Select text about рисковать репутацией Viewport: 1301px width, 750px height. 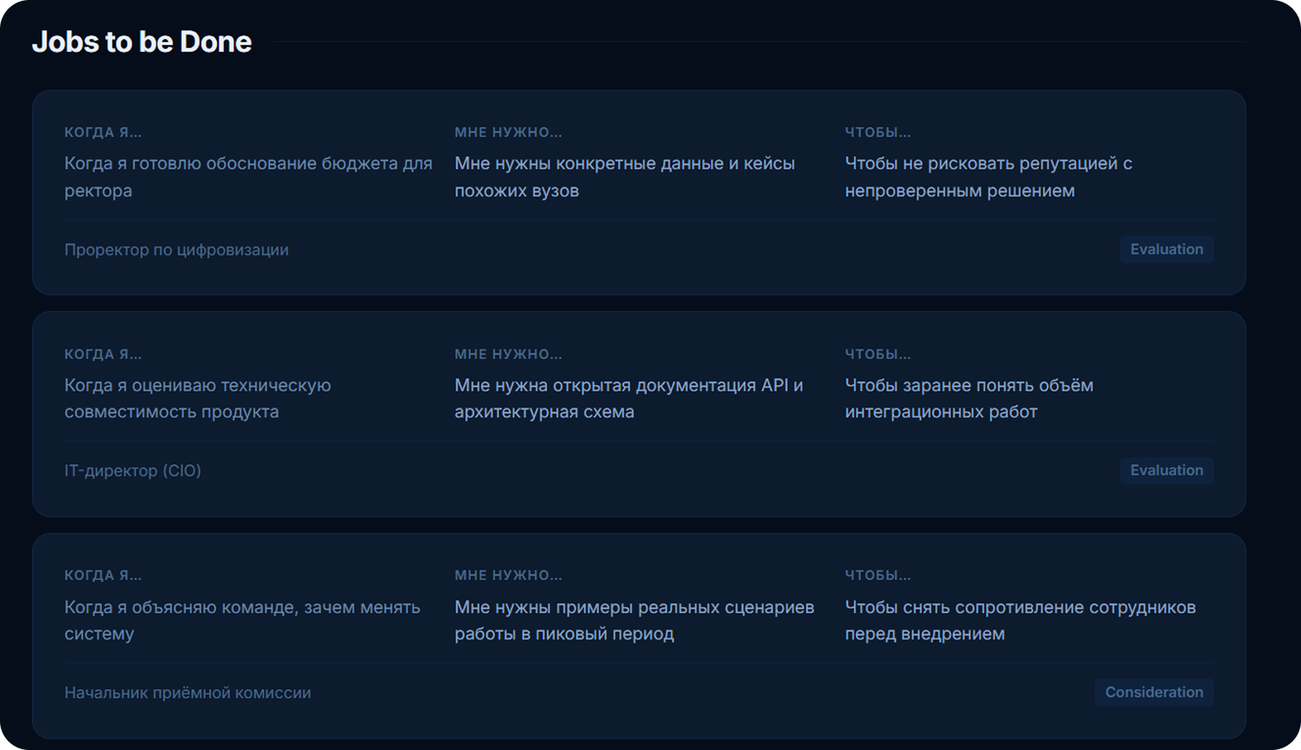tap(988, 177)
